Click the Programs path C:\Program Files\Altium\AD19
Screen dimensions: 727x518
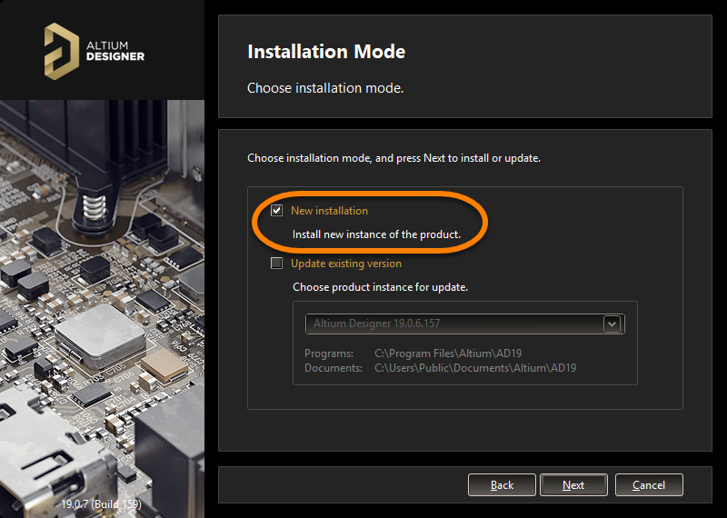[448, 354]
